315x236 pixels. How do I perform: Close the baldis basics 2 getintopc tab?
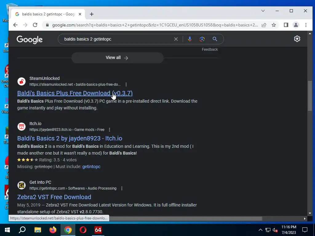coord(80,14)
